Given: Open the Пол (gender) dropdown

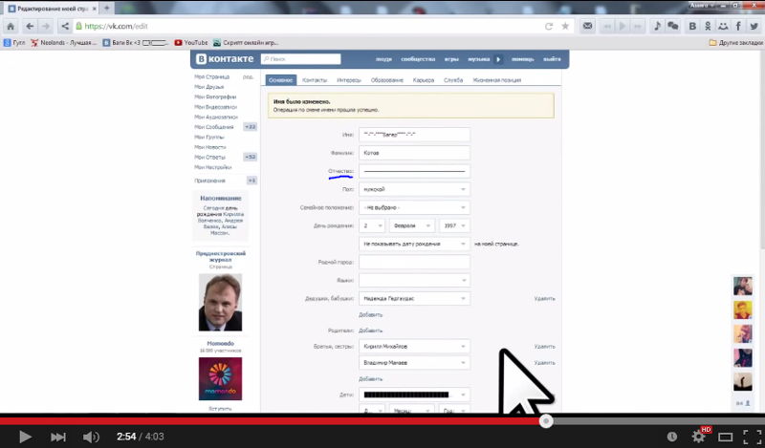Looking at the screenshot, I should click(414, 189).
